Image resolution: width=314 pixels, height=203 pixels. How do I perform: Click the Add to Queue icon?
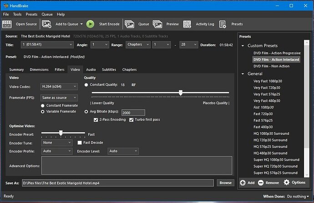[47, 24]
